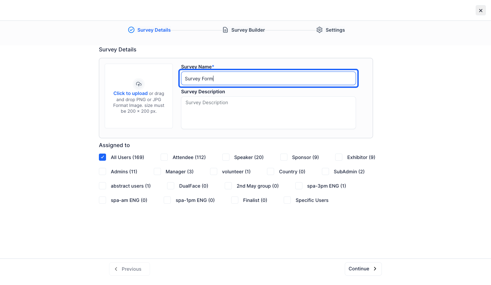Tick the DualFace (0) checkbox

coord(171,186)
